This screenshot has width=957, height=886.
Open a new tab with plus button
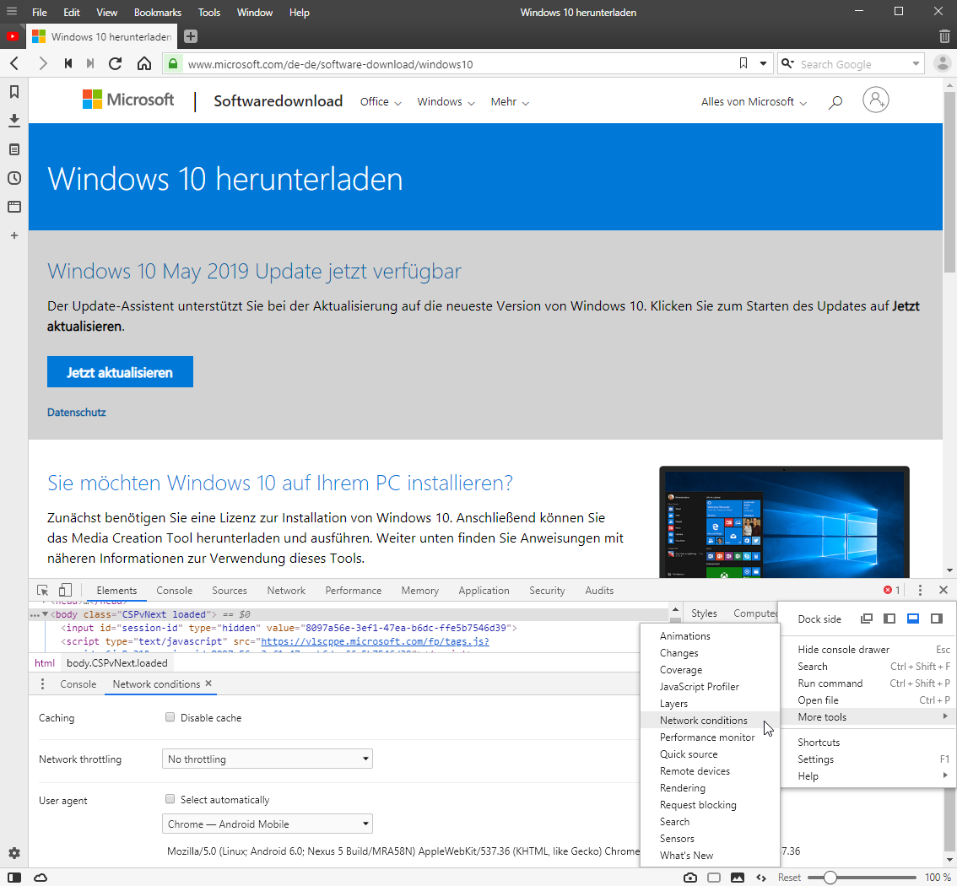click(x=191, y=36)
